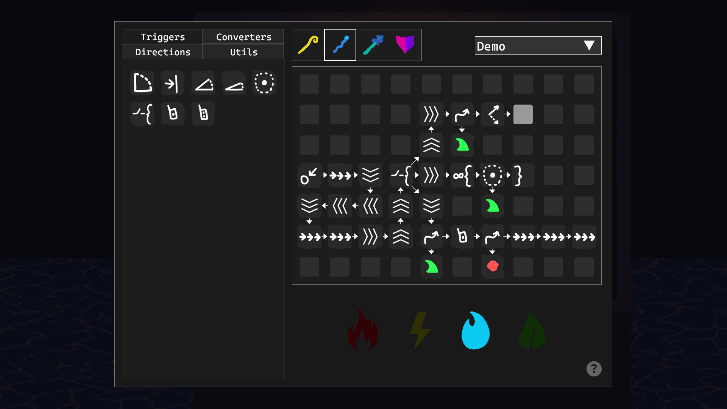
Task: Open the Directions category
Action: coord(163,52)
